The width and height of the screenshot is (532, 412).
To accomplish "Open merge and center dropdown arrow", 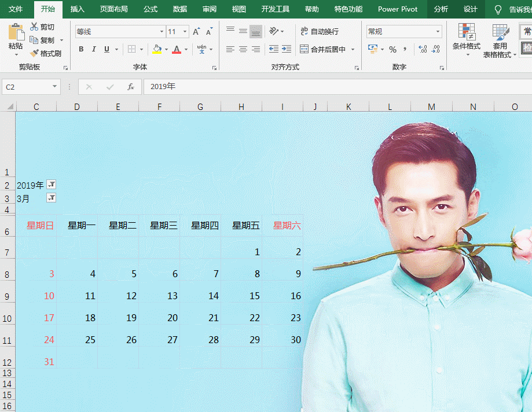I will pyautogui.click(x=353, y=50).
